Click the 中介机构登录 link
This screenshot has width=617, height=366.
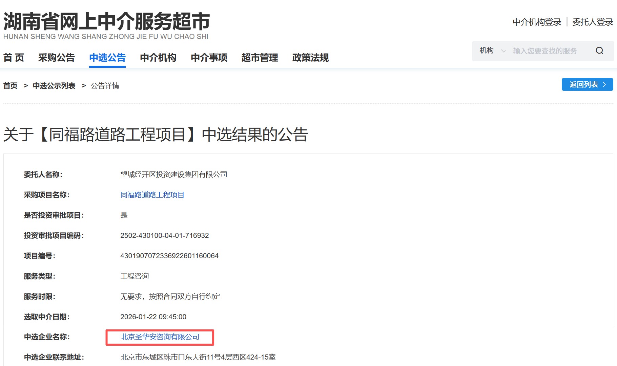537,22
